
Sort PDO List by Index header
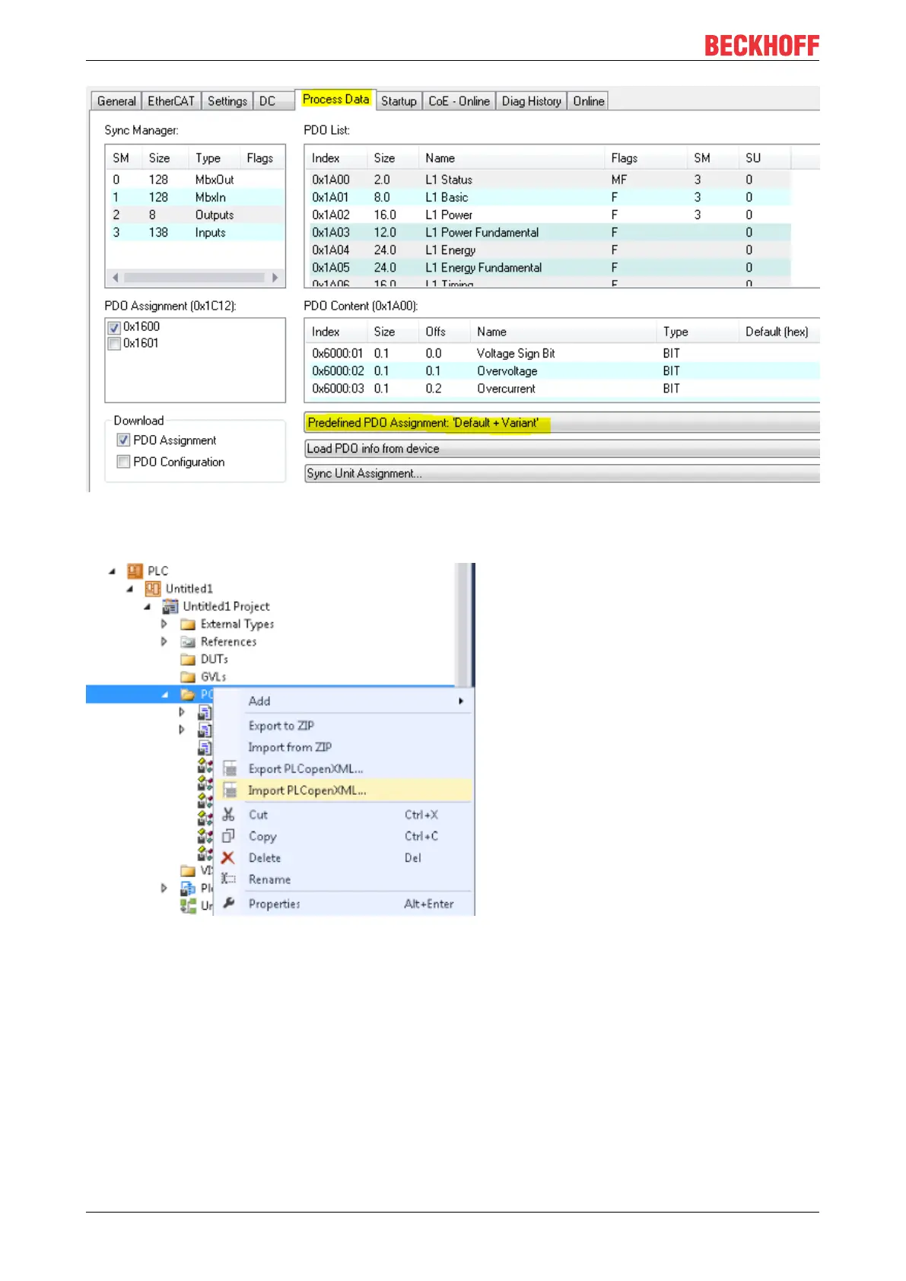pyautogui.click(x=335, y=158)
